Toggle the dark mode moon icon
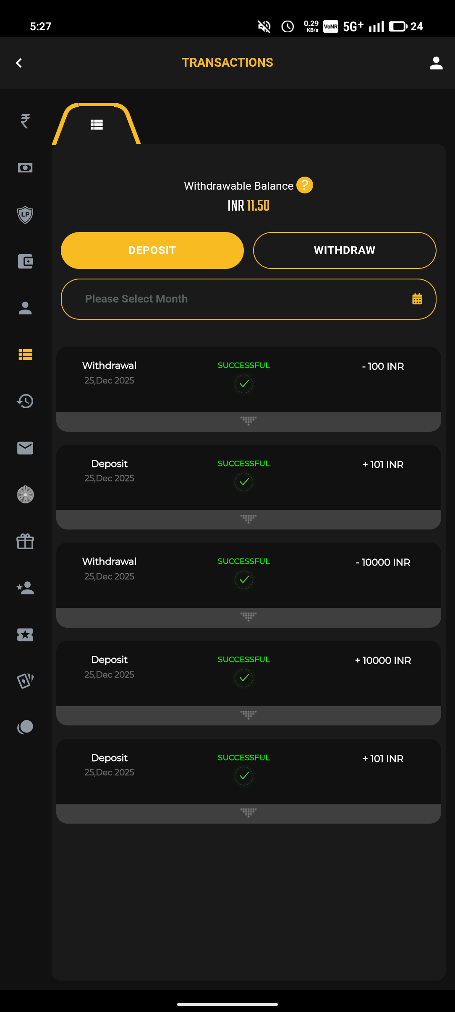This screenshot has height=1012, width=455. [x=25, y=727]
